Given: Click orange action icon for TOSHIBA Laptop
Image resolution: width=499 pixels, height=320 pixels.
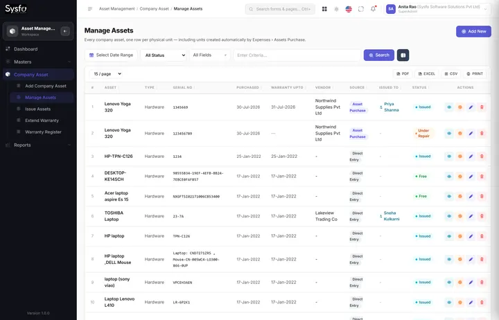Looking at the screenshot, I should pos(460,216).
